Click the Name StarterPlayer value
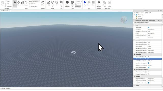This screenshot has height=91, width=163. [155, 34]
